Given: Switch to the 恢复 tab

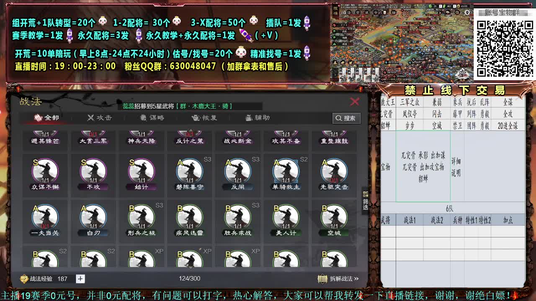Looking at the screenshot, I should pos(204,118).
